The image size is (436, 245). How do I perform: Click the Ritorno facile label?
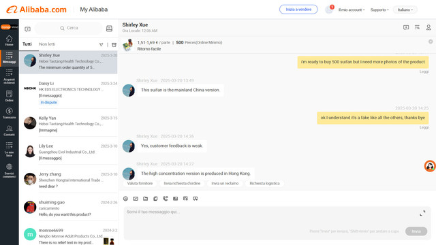[x=149, y=49]
